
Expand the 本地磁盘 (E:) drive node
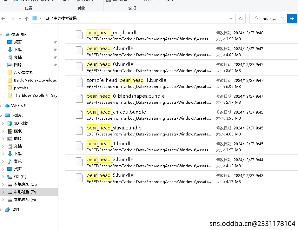tap(3, 192)
